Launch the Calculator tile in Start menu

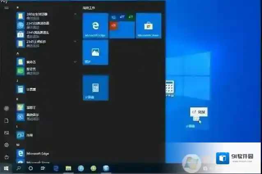point(95,88)
